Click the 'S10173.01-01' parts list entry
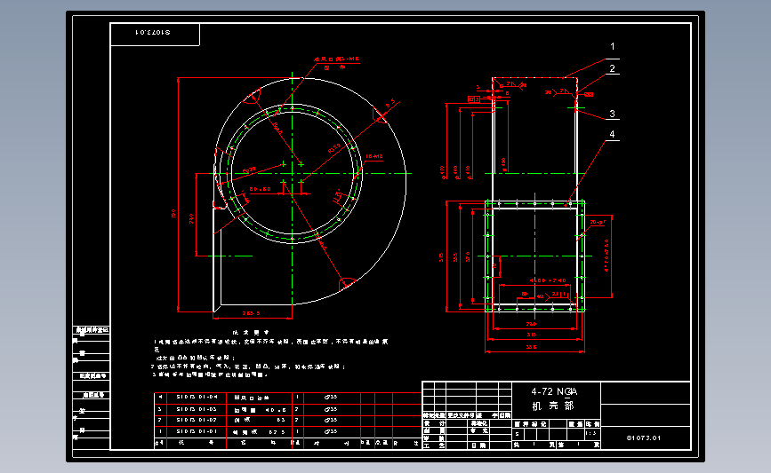The image size is (771, 473). click(197, 432)
